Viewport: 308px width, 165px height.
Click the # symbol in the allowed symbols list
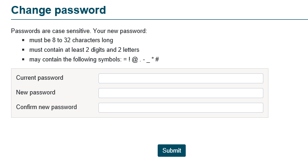click(157, 59)
